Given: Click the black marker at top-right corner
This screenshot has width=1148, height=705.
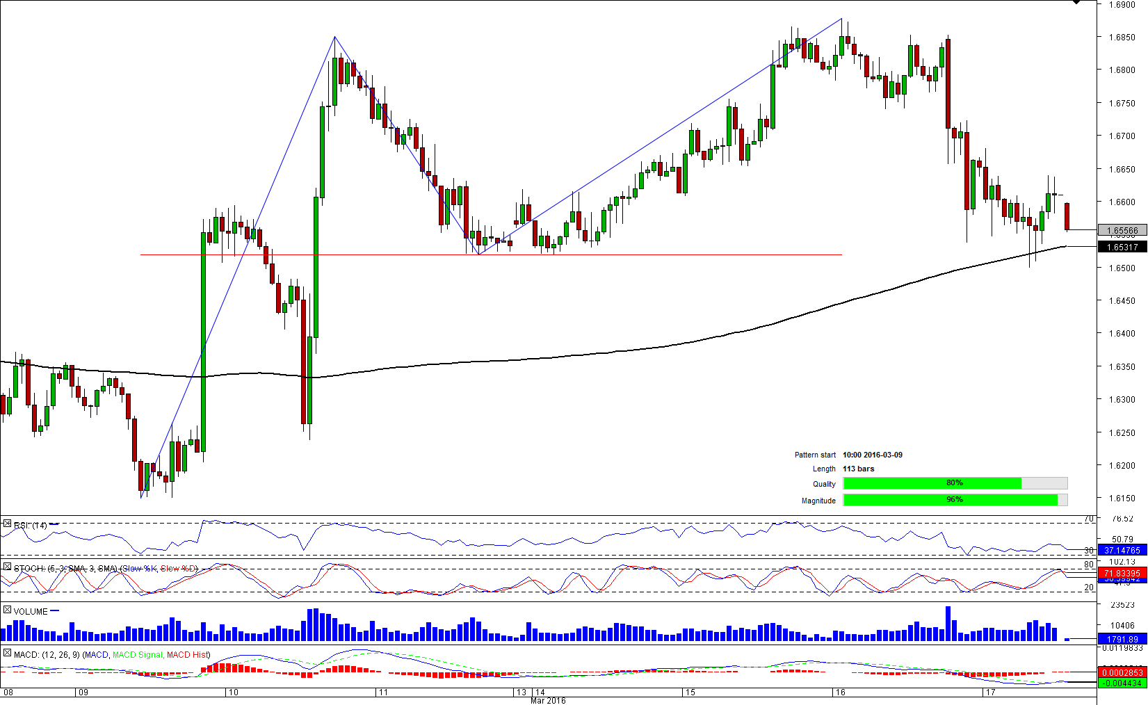Looking at the screenshot, I should pyautogui.click(x=1076, y=2).
